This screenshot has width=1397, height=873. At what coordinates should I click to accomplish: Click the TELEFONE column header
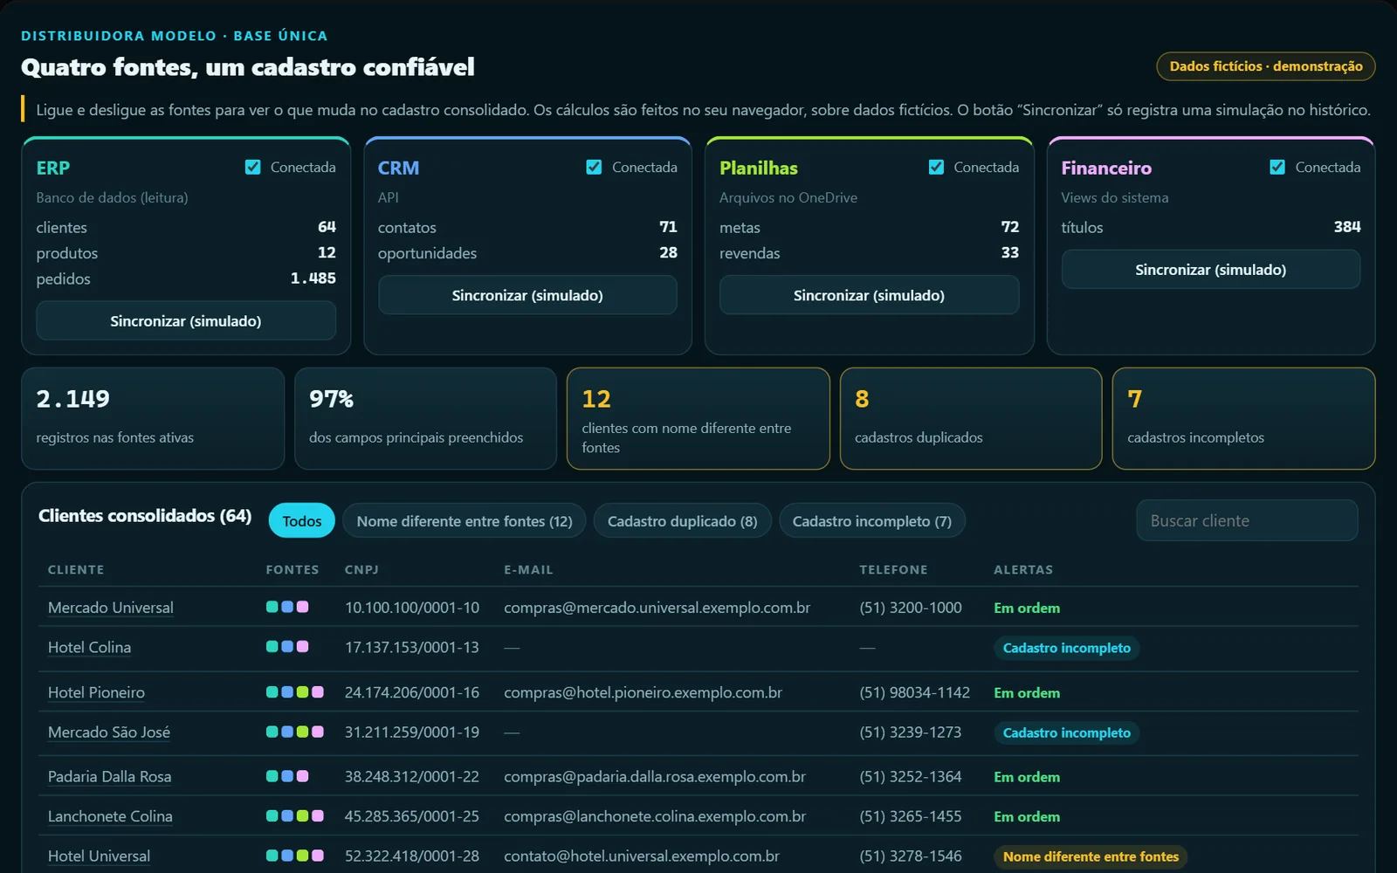click(893, 569)
